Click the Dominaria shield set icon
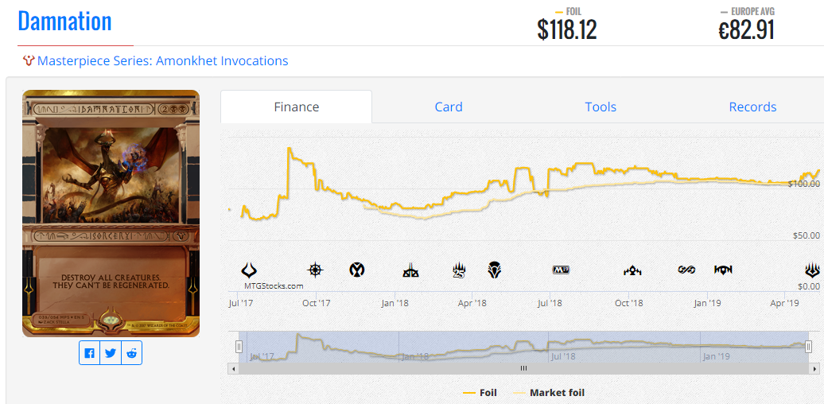Viewport: 824px width, 404px height. [494, 270]
